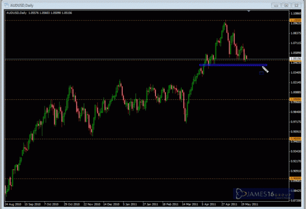The image size is (306, 209).
Task: Click the 0.93430 price axis value
Action: (x=296, y=151)
